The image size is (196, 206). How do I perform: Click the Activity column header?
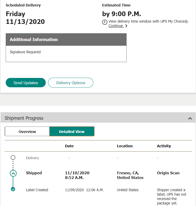(x=164, y=146)
